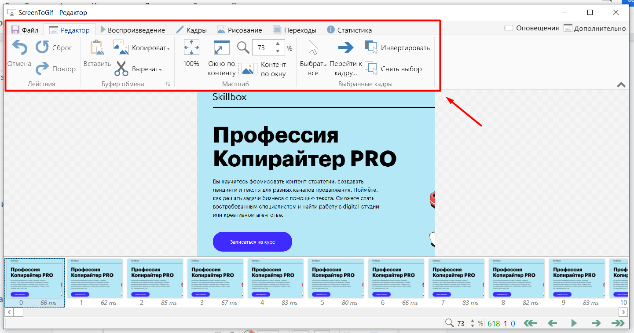This screenshot has height=333, width=634.
Task: Click the Отмена (undo) arrow icon
Action: (x=19, y=47)
